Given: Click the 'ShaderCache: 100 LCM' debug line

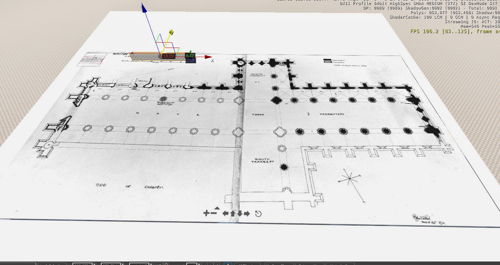Looking at the screenshot, I should click(x=445, y=17).
